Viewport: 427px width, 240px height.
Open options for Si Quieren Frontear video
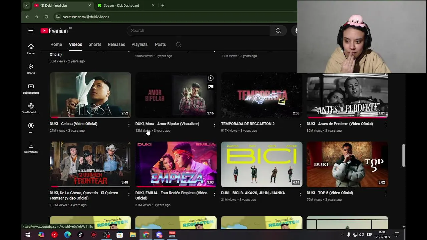click(x=129, y=193)
